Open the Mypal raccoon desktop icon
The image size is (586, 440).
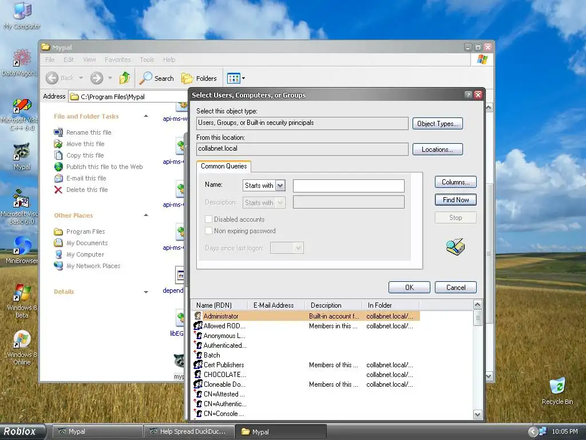(x=22, y=156)
